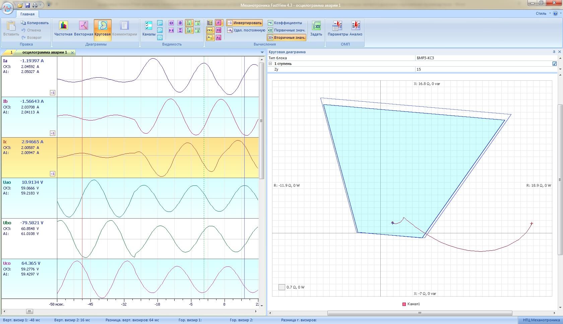Select the осцилограмма аварии 1 tab
The width and height of the screenshot is (563, 324).
tap(45, 52)
